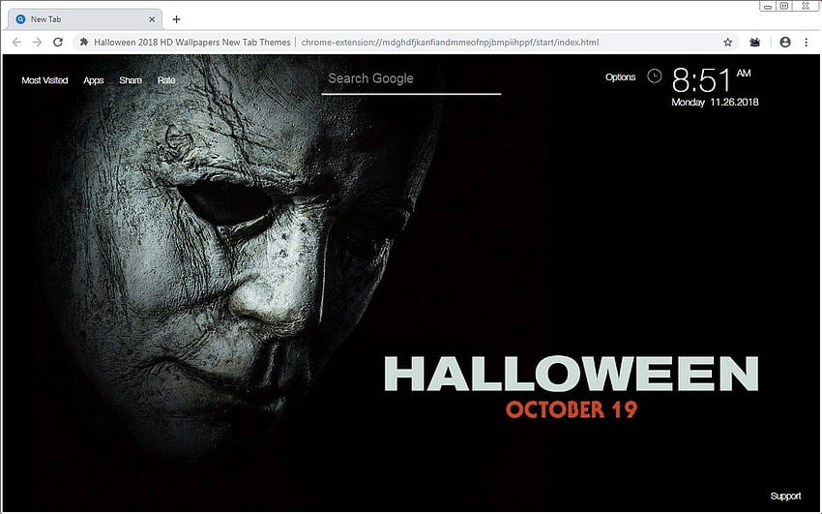Click the clock icon beside Options

click(x=655, y=76)
